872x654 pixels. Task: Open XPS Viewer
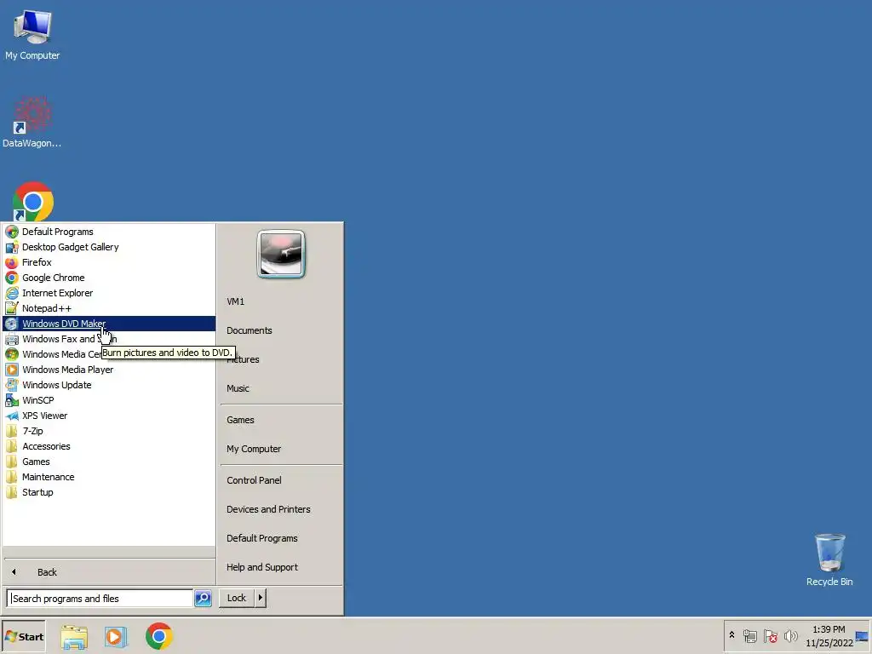coord(109,416)
